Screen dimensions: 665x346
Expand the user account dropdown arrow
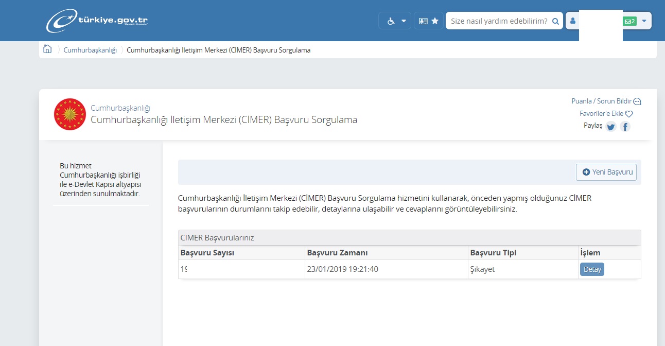tap(644, 21)
